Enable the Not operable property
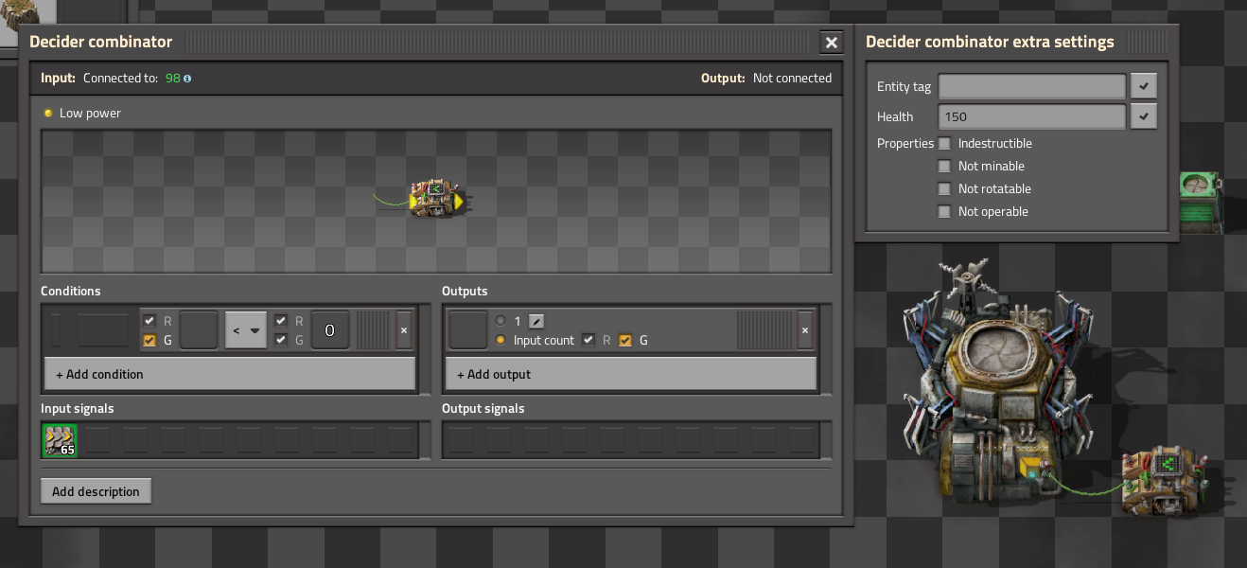1247x568 pixels. (x=944, y=212)
